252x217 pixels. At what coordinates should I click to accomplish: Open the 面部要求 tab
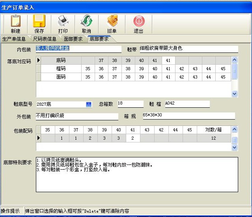[73, 39]
